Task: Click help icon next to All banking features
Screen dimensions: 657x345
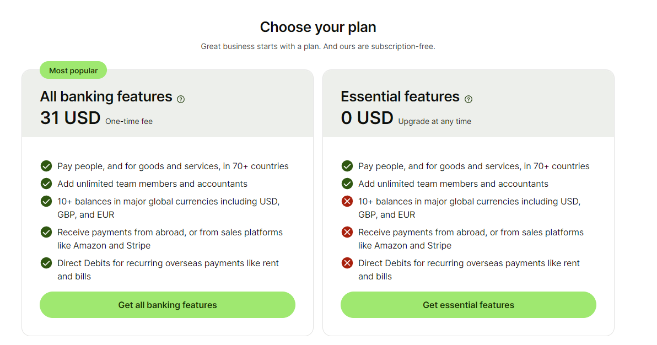Action: pyautogui.click(x=181, y=99)
